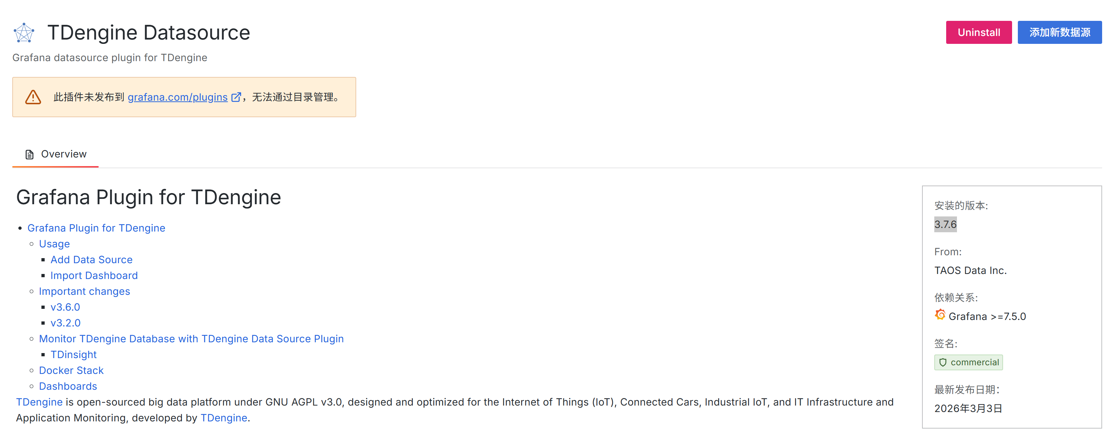The image size is (1105, 430).
Task: Open the Important changes link
Action: click(x=85, y=291)
